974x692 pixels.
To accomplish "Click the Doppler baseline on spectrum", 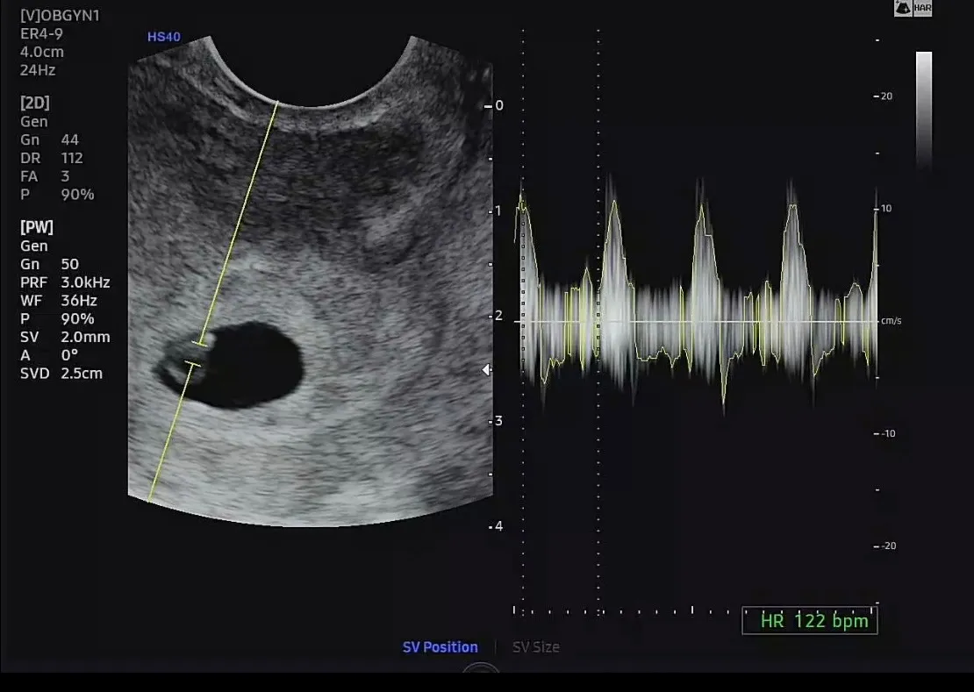I will point(695,322).
